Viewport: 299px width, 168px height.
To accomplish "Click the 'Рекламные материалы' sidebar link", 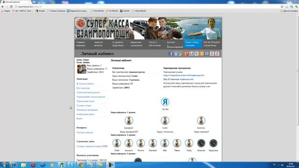I will pos(87,110).
